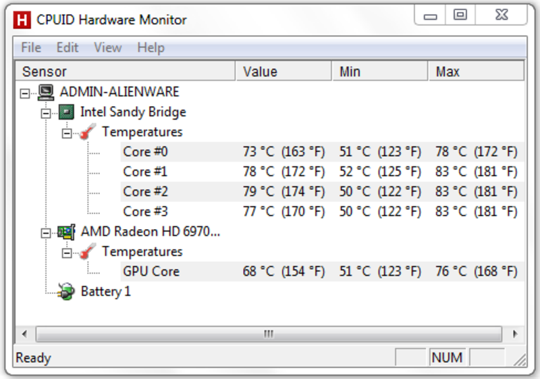This screenshot has height=379, width=540.
Task: Click the red H application icon in title bar
Action: pos(22,19)
